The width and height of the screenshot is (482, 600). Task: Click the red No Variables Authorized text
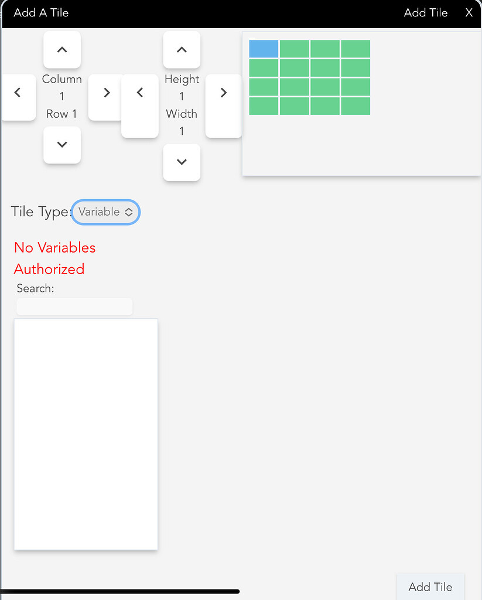pyautogui.click(x=54, y=258)
